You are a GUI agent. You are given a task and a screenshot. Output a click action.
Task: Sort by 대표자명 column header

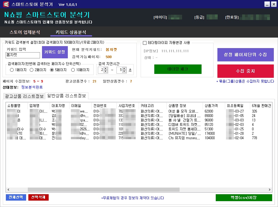pyautogui.click(x=60, y=106)
